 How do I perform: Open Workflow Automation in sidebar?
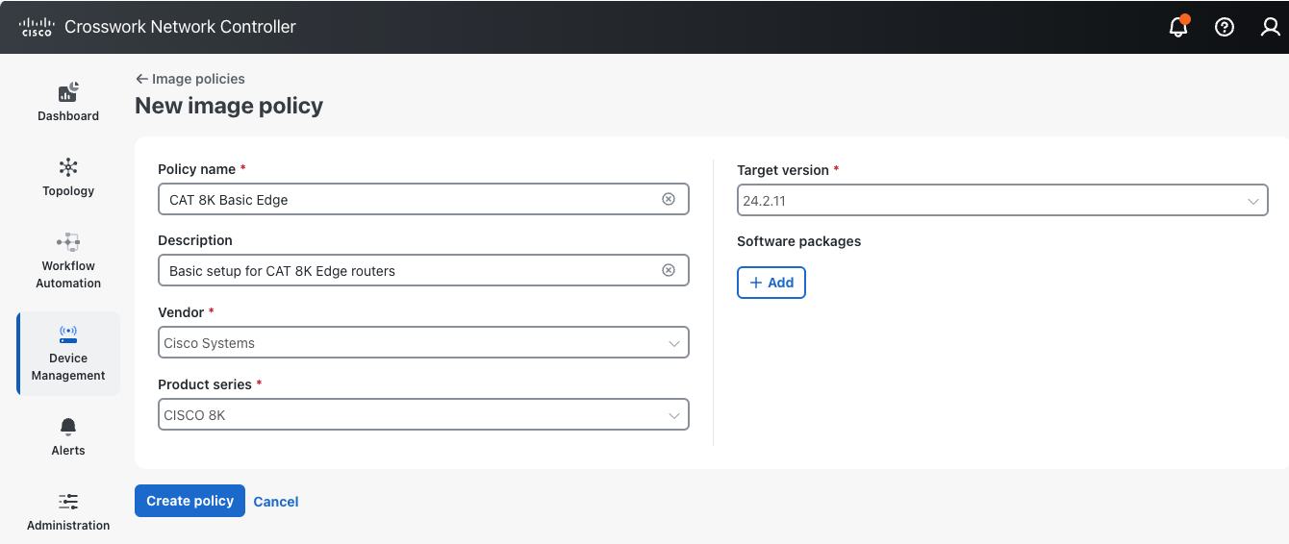tap(68, 260)
